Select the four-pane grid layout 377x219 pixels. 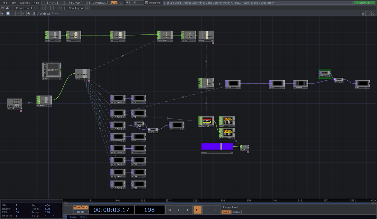pyautogui.click(x=59, y=8)
